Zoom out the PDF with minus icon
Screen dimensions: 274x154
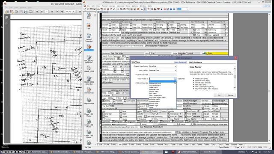pyautogui.click(x=57, y=12)
